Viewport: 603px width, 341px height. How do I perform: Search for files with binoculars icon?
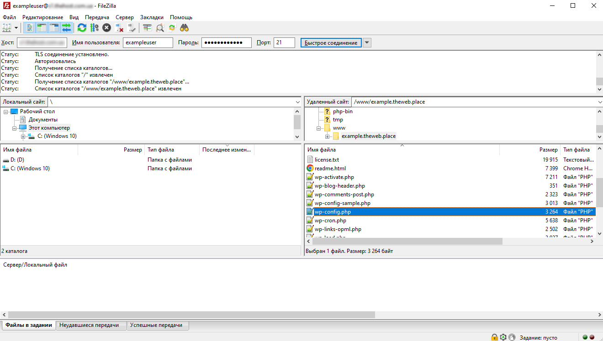click(185, 28)
